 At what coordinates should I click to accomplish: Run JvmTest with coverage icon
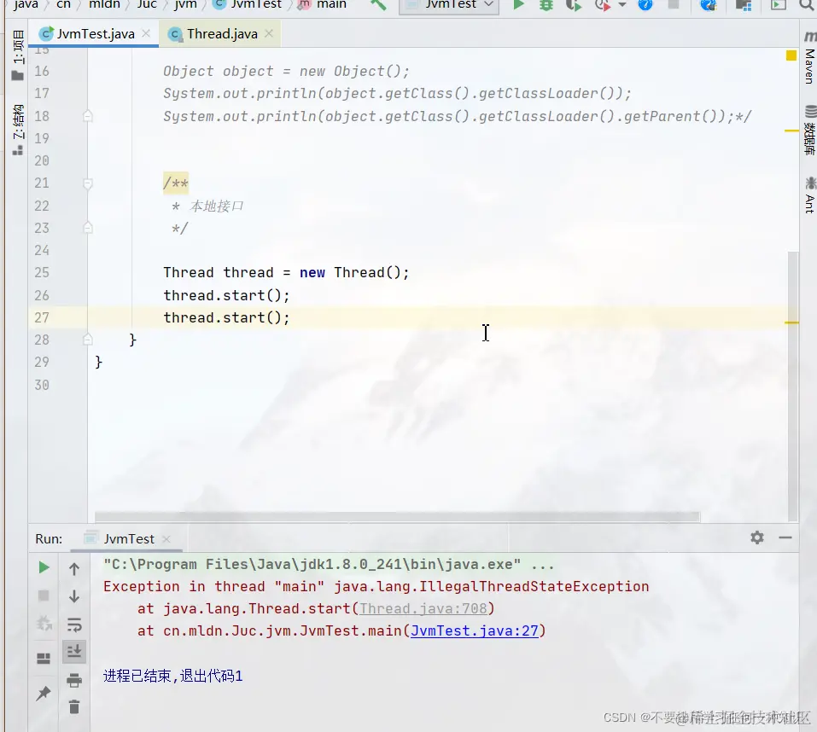pos(574,4)
